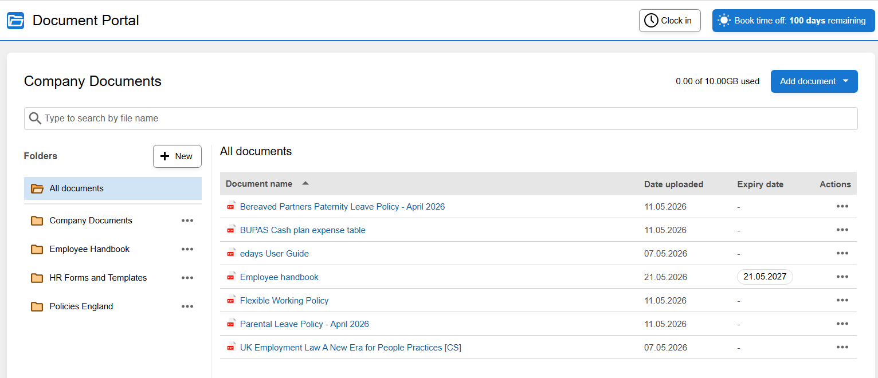Click the Document Portal folder logo icon
Viewport: 878px width, 378px height.
15,21
